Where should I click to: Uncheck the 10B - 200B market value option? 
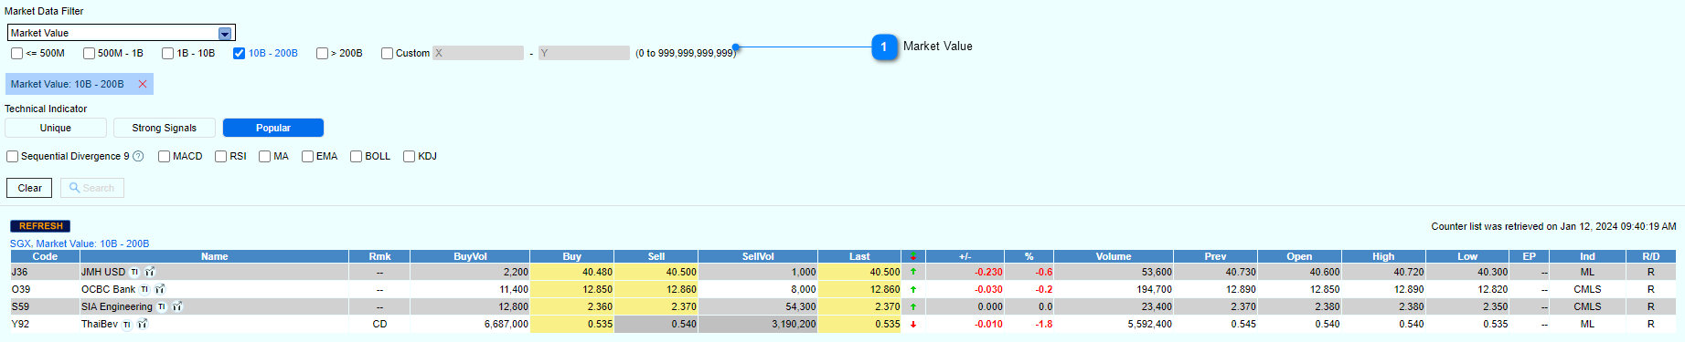[x=240, y=53]
